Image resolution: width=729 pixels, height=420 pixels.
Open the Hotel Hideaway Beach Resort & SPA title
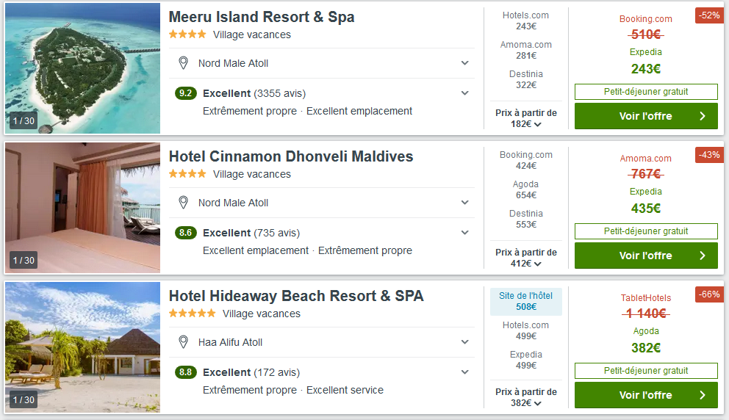coord(296,296)
